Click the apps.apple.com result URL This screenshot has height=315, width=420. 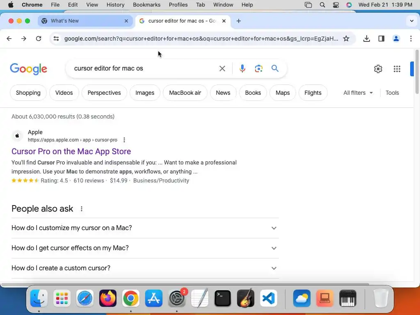(73, 140)
